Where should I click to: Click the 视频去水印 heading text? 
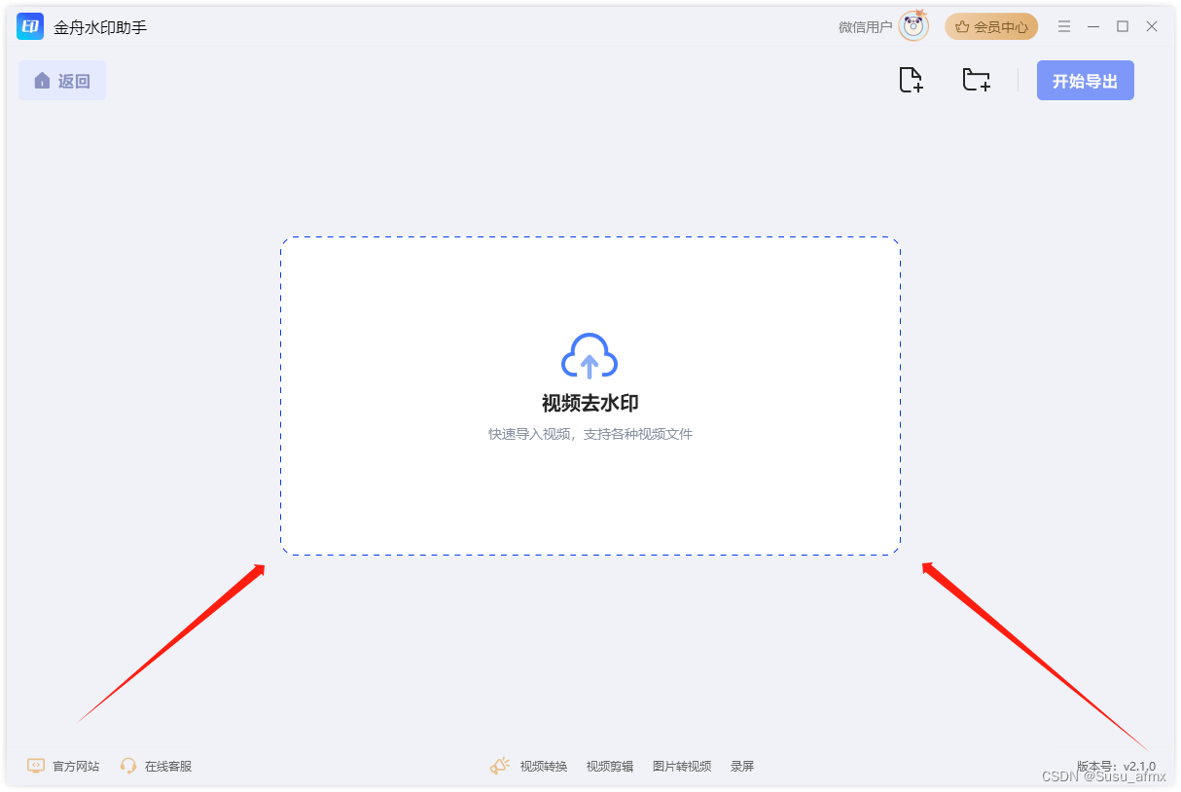coord(590,404)
